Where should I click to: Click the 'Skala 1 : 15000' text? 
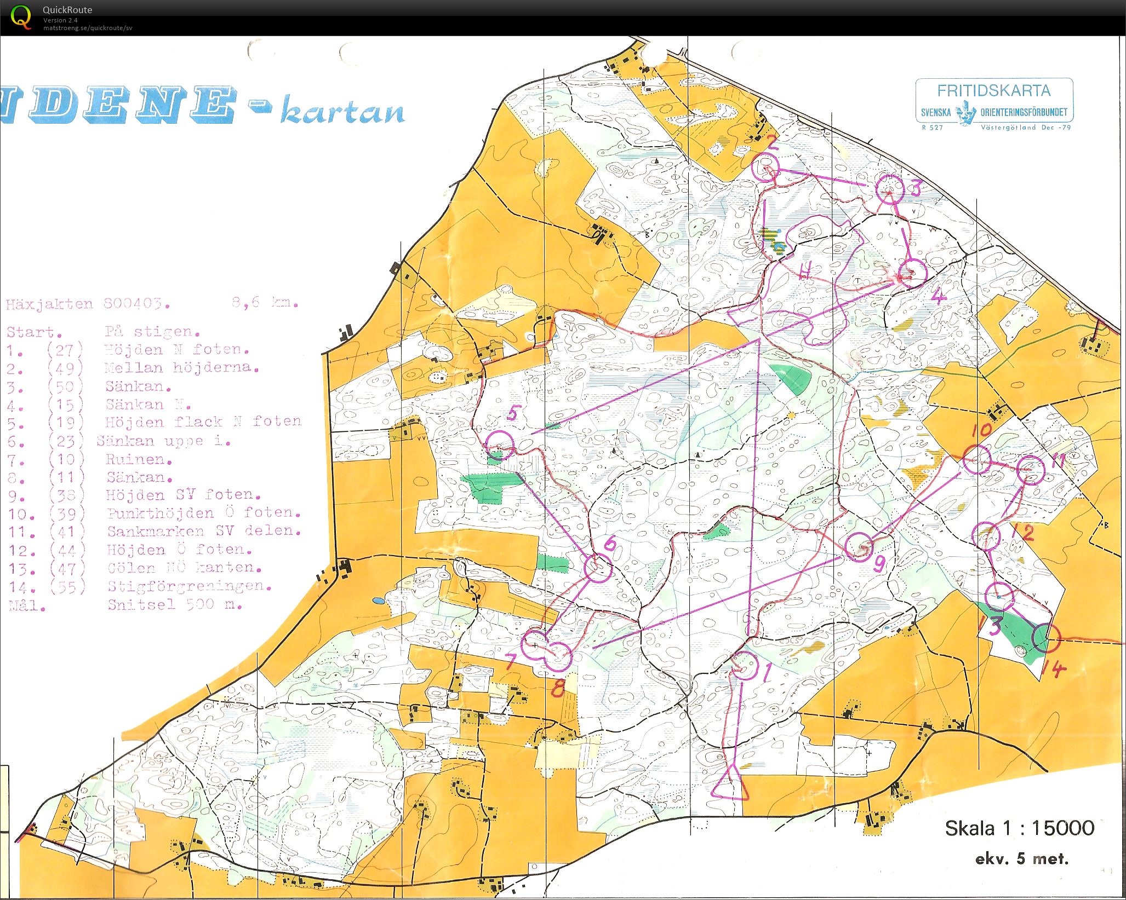pos(1020,828)
